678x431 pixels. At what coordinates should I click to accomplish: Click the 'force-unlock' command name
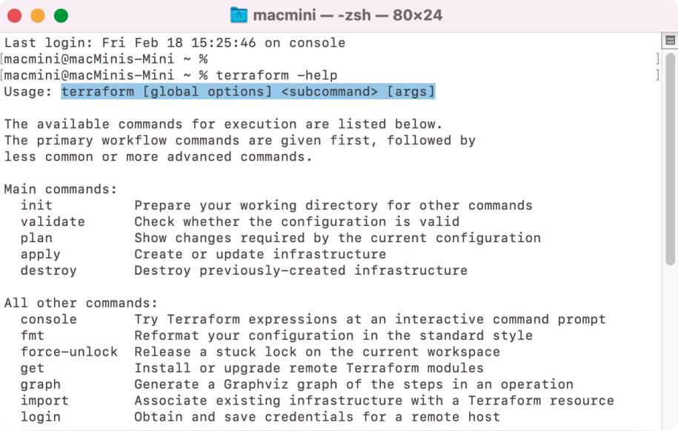click(x=69, y=352)
